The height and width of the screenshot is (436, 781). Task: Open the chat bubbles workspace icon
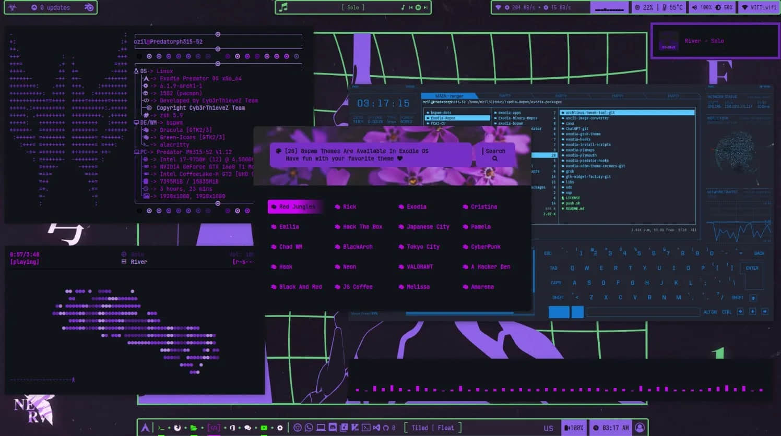click(x=247, y=428)
